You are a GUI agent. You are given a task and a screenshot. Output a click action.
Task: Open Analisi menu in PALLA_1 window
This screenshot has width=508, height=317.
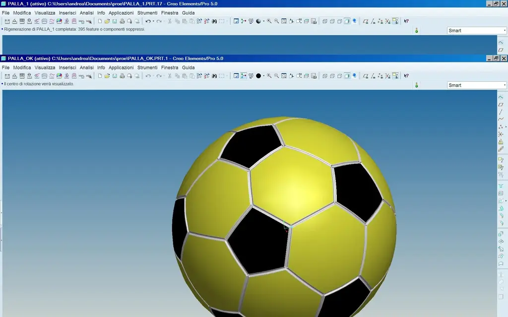86,13
